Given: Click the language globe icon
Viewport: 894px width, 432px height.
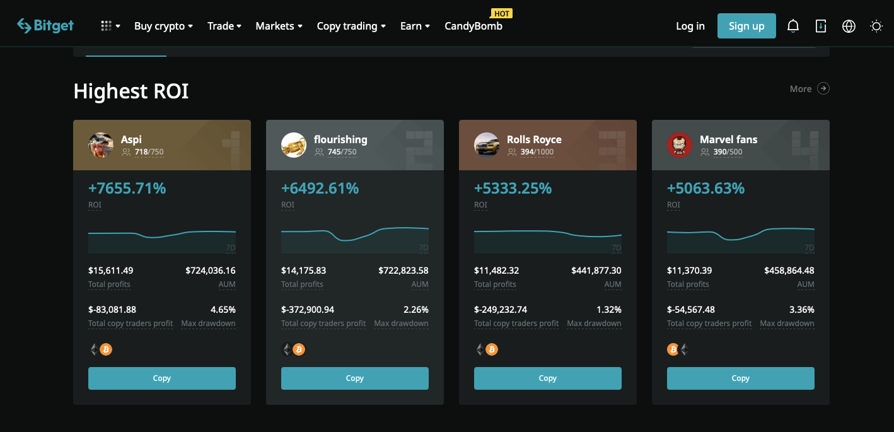Looking at the screenshot, I should [x=849, y=26].
